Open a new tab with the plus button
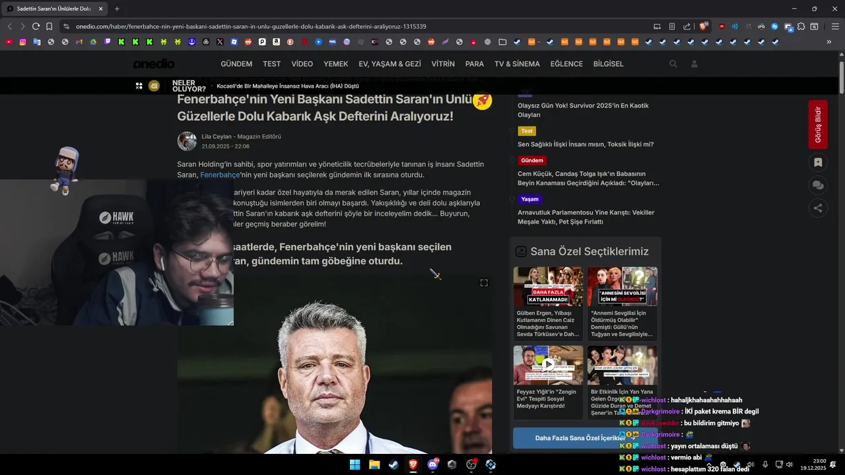The image size is (845, 475). (x=117, y=9)
